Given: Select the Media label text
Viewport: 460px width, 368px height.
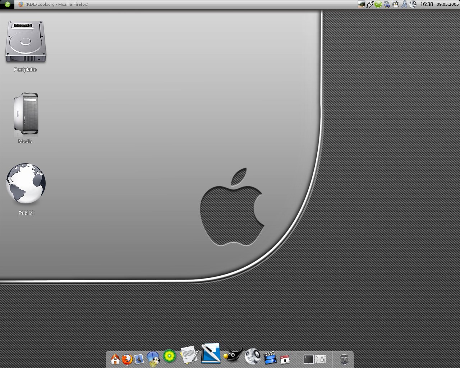Looking at the screenshot, I should [x=26, y=141].
